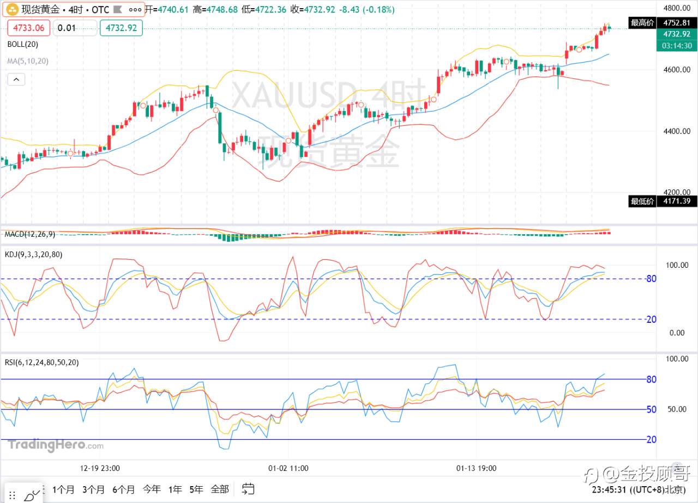The width and height of the screenshot is (698, 503).
Task: Switch range to 6个月
Action: (124, 489)
